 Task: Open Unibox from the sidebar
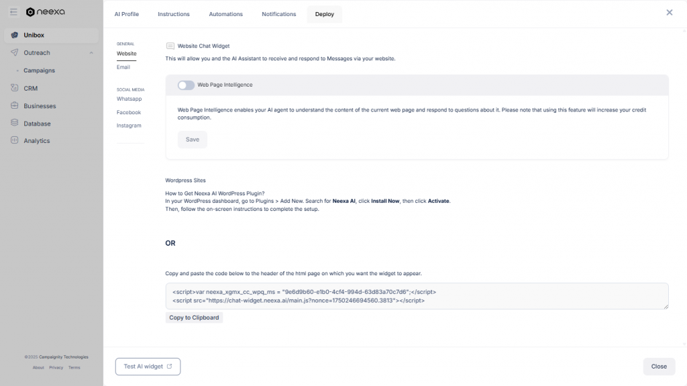click(x=34, y=35)
